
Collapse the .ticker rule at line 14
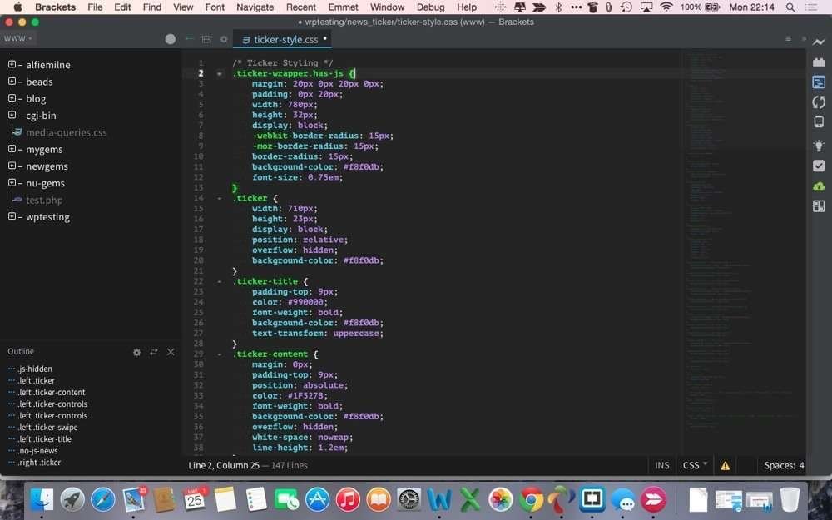click(x=220, y=199)
